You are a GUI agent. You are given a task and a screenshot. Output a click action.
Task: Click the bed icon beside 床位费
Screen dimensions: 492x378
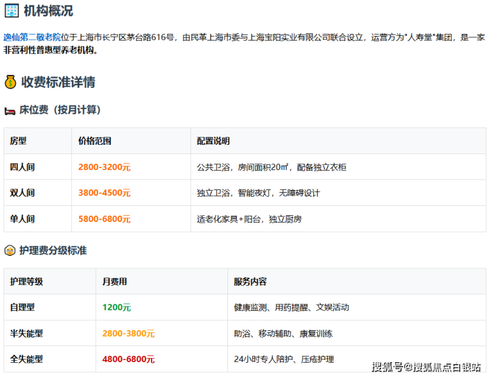[9, 110]
